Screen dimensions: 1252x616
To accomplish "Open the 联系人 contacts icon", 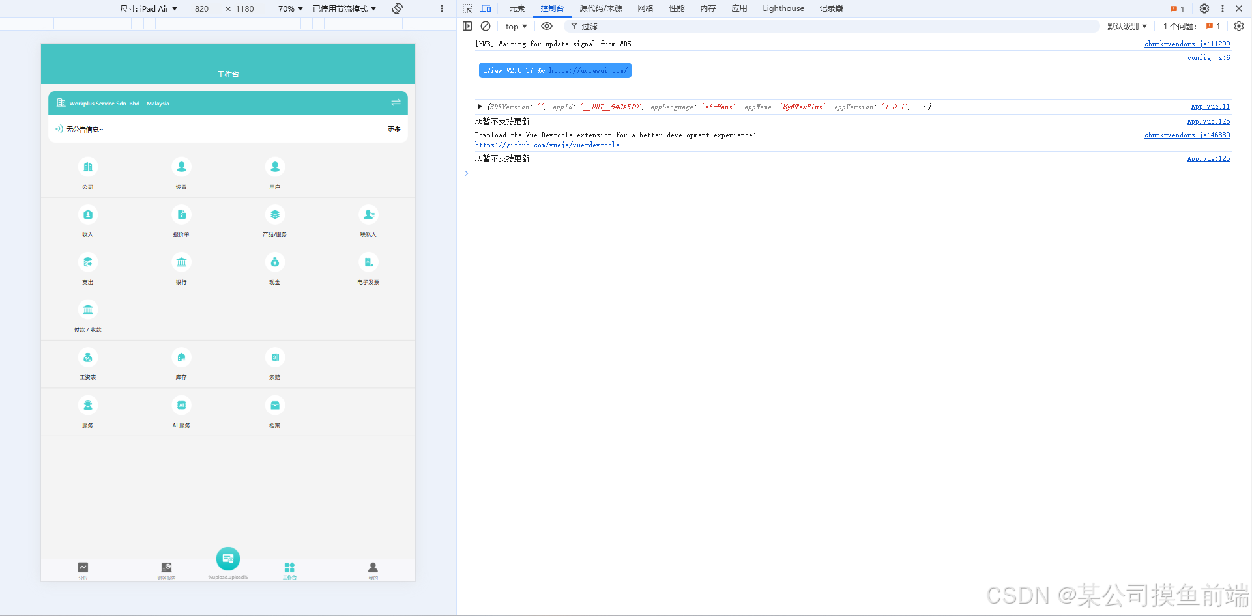I will [x=368, y=215].
